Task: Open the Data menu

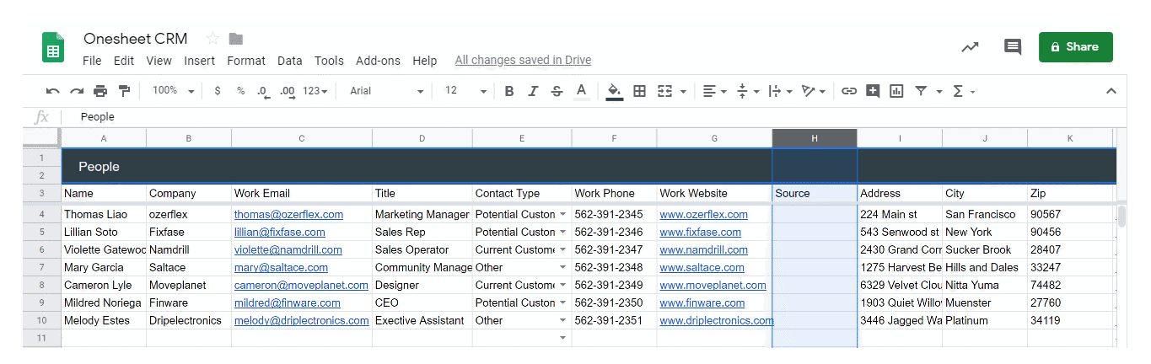Action: 290,61
